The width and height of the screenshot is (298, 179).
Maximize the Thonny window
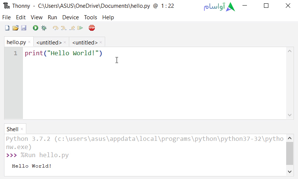point(266,6)
